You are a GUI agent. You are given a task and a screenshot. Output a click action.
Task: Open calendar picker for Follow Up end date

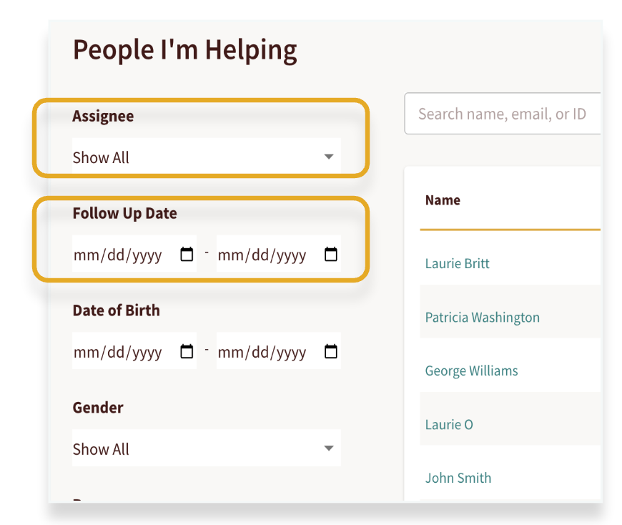331,255
